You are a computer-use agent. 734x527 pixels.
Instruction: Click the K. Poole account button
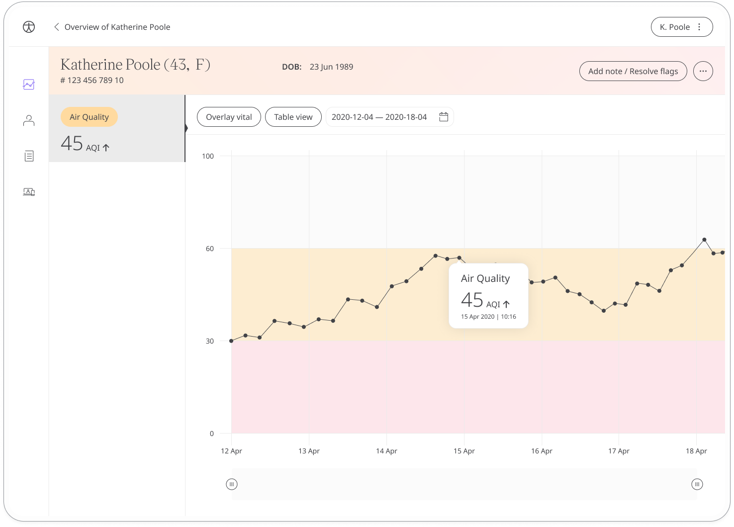click(x=682, y=27)
